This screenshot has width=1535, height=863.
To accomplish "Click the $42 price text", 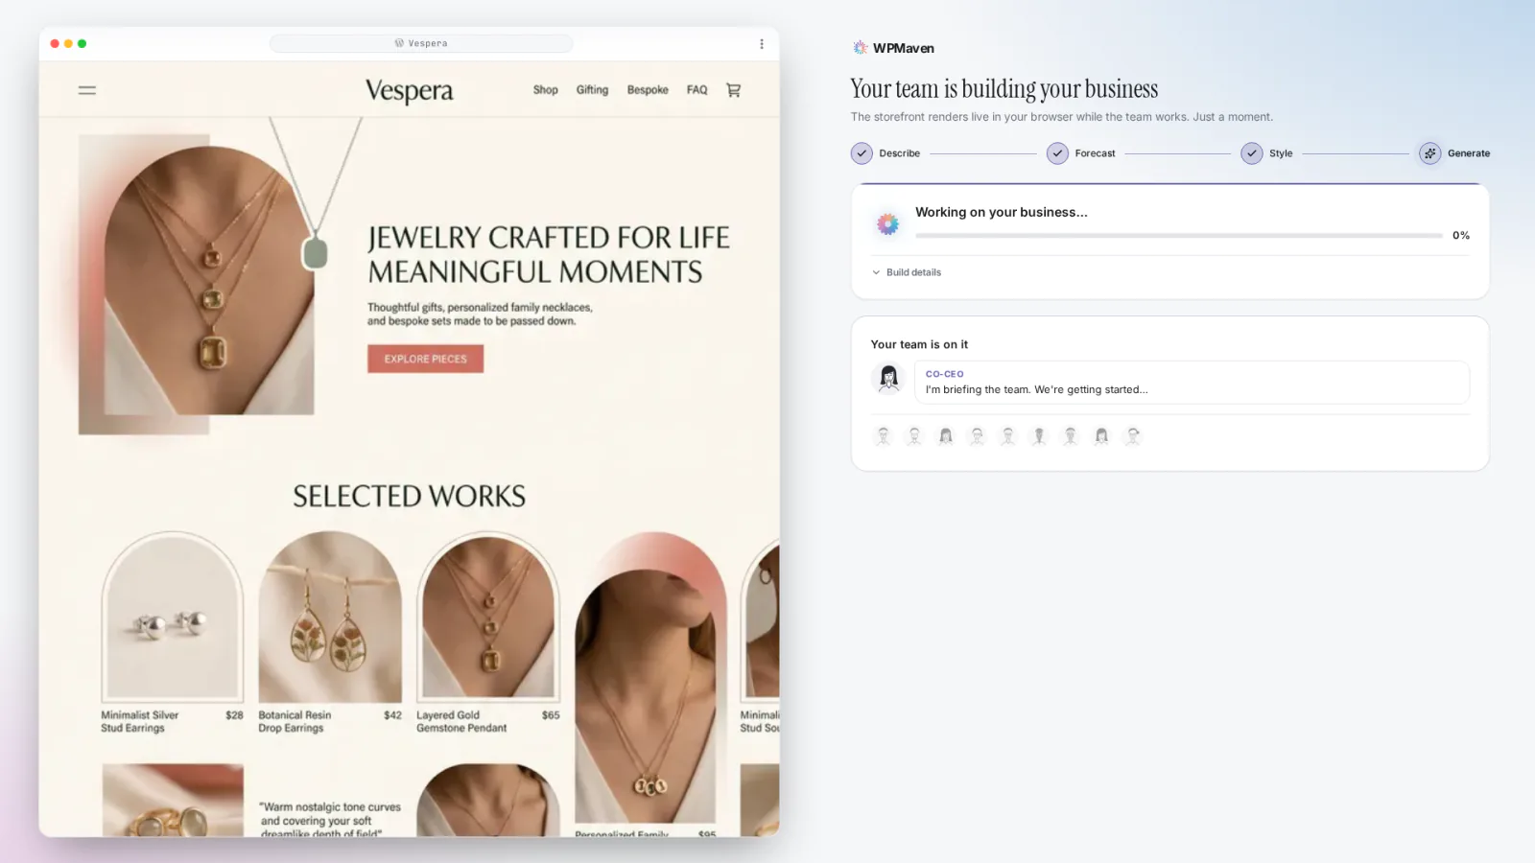I will coord(392,715).
